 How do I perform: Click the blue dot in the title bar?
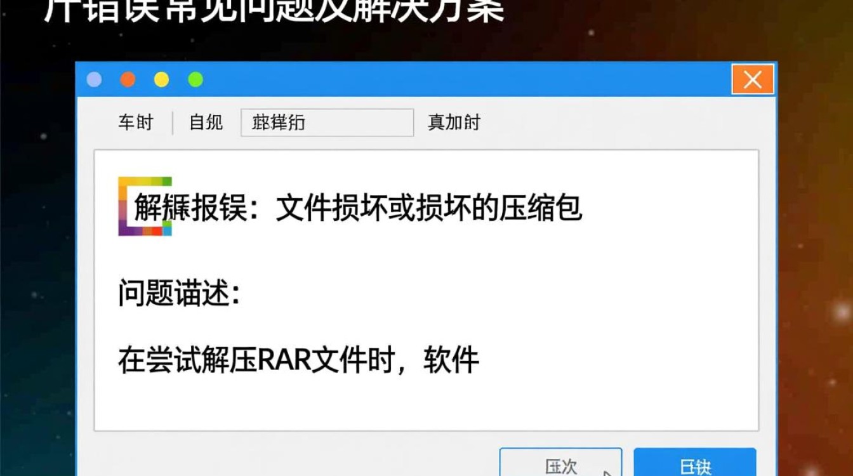[95, 79]
